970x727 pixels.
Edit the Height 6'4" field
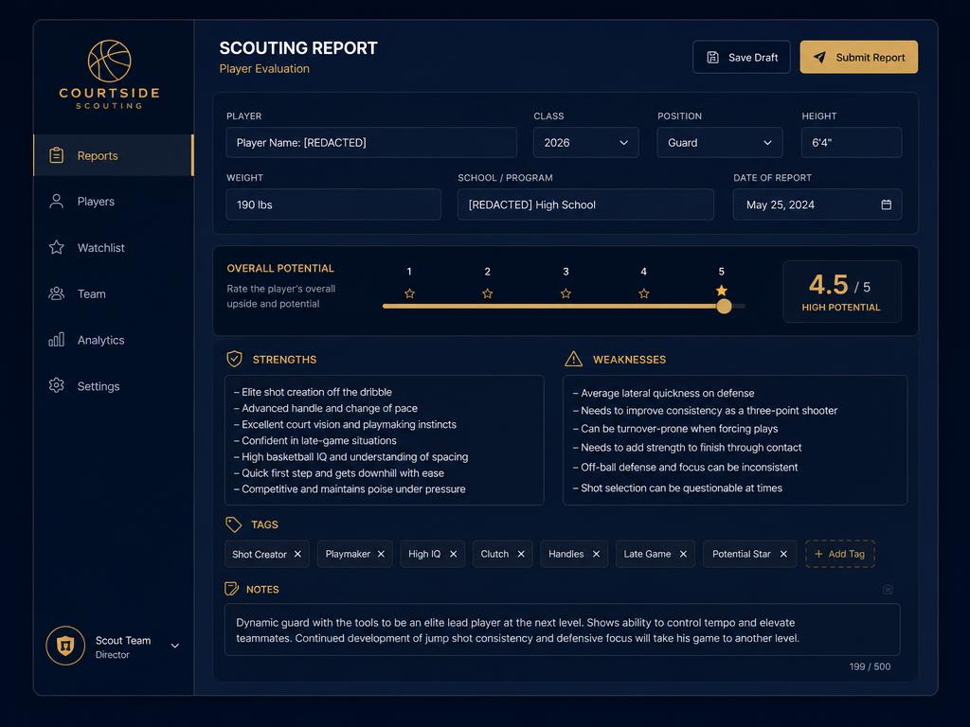[x=852, y=143]
